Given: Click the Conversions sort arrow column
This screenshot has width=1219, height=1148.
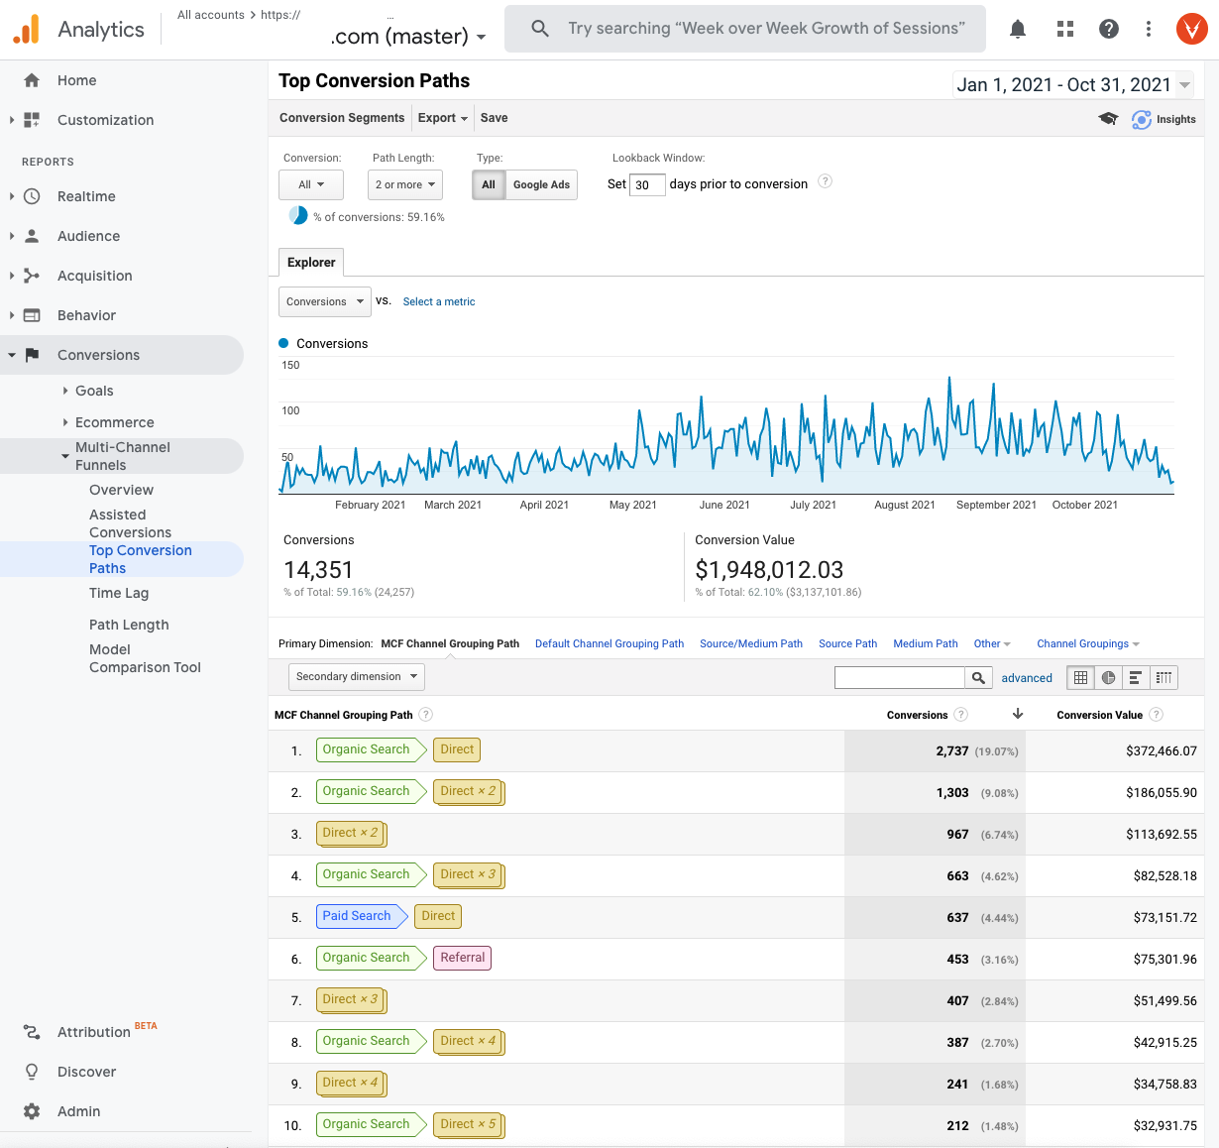Looking at the screenshot, I should [1017, 714].
